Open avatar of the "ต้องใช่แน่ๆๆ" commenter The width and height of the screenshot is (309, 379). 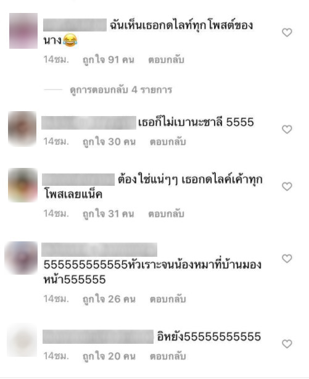pos(23,185)
